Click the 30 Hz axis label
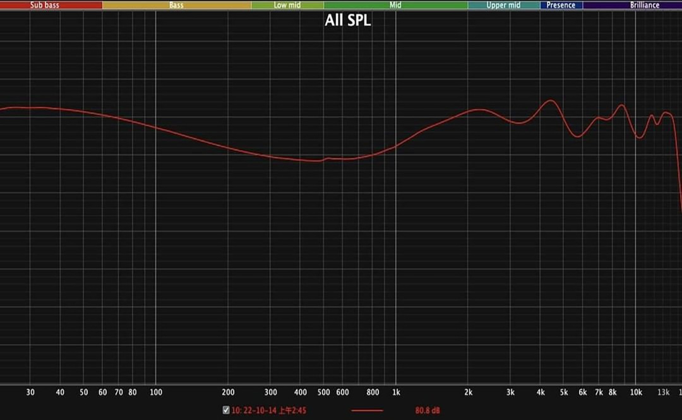Image resolution: width=682 pixels, height=420 pixels. click(x=30, y=392)
